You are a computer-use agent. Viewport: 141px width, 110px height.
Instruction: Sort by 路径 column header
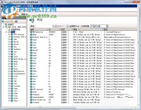pyautogui.click(x=120, y=29)
